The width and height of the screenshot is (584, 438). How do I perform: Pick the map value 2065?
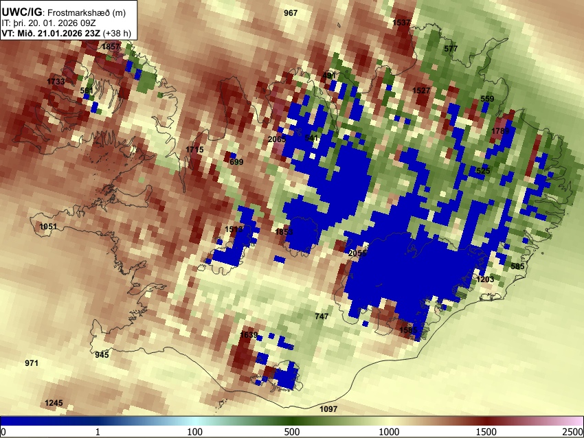[277, 139]
